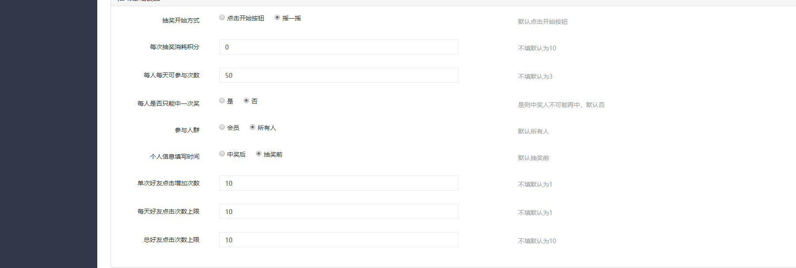Click the hint 默认抽奖前
Screen dimensions: 796x268
coord(533,158)
